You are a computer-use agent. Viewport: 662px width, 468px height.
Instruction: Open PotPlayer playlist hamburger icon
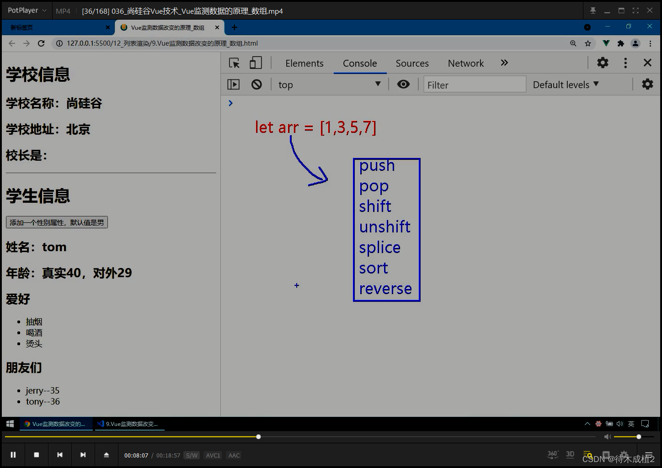pos(649,455)
